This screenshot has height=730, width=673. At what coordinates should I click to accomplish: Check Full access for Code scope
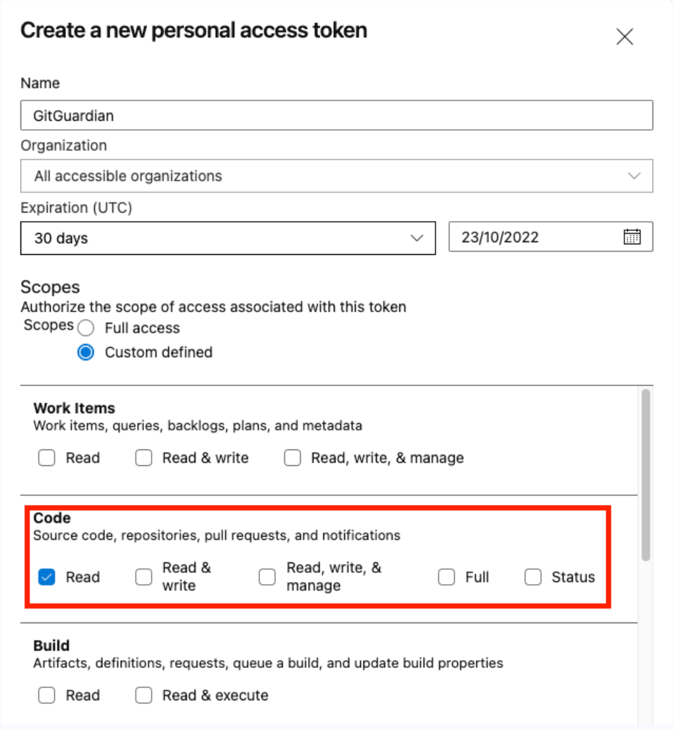pos(446,576)
